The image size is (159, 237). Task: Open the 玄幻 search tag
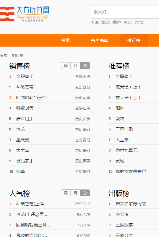pos(128,23)
